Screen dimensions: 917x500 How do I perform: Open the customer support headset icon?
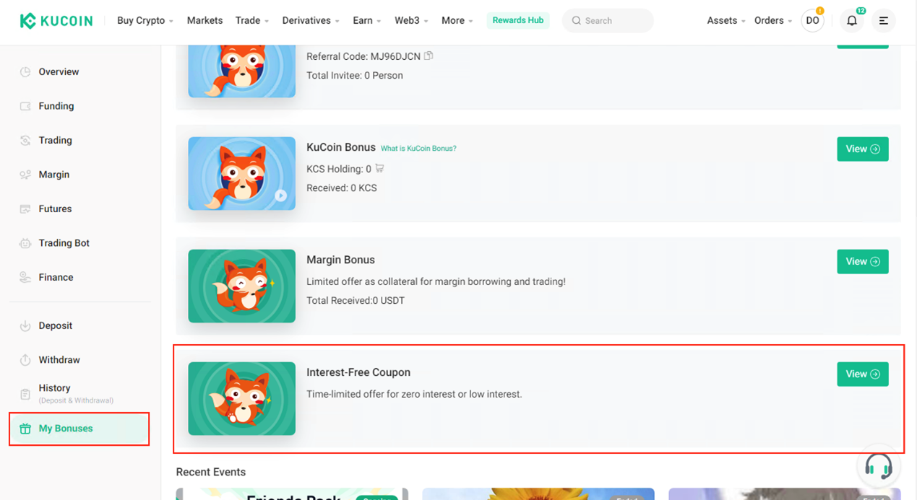coord(879,467)
